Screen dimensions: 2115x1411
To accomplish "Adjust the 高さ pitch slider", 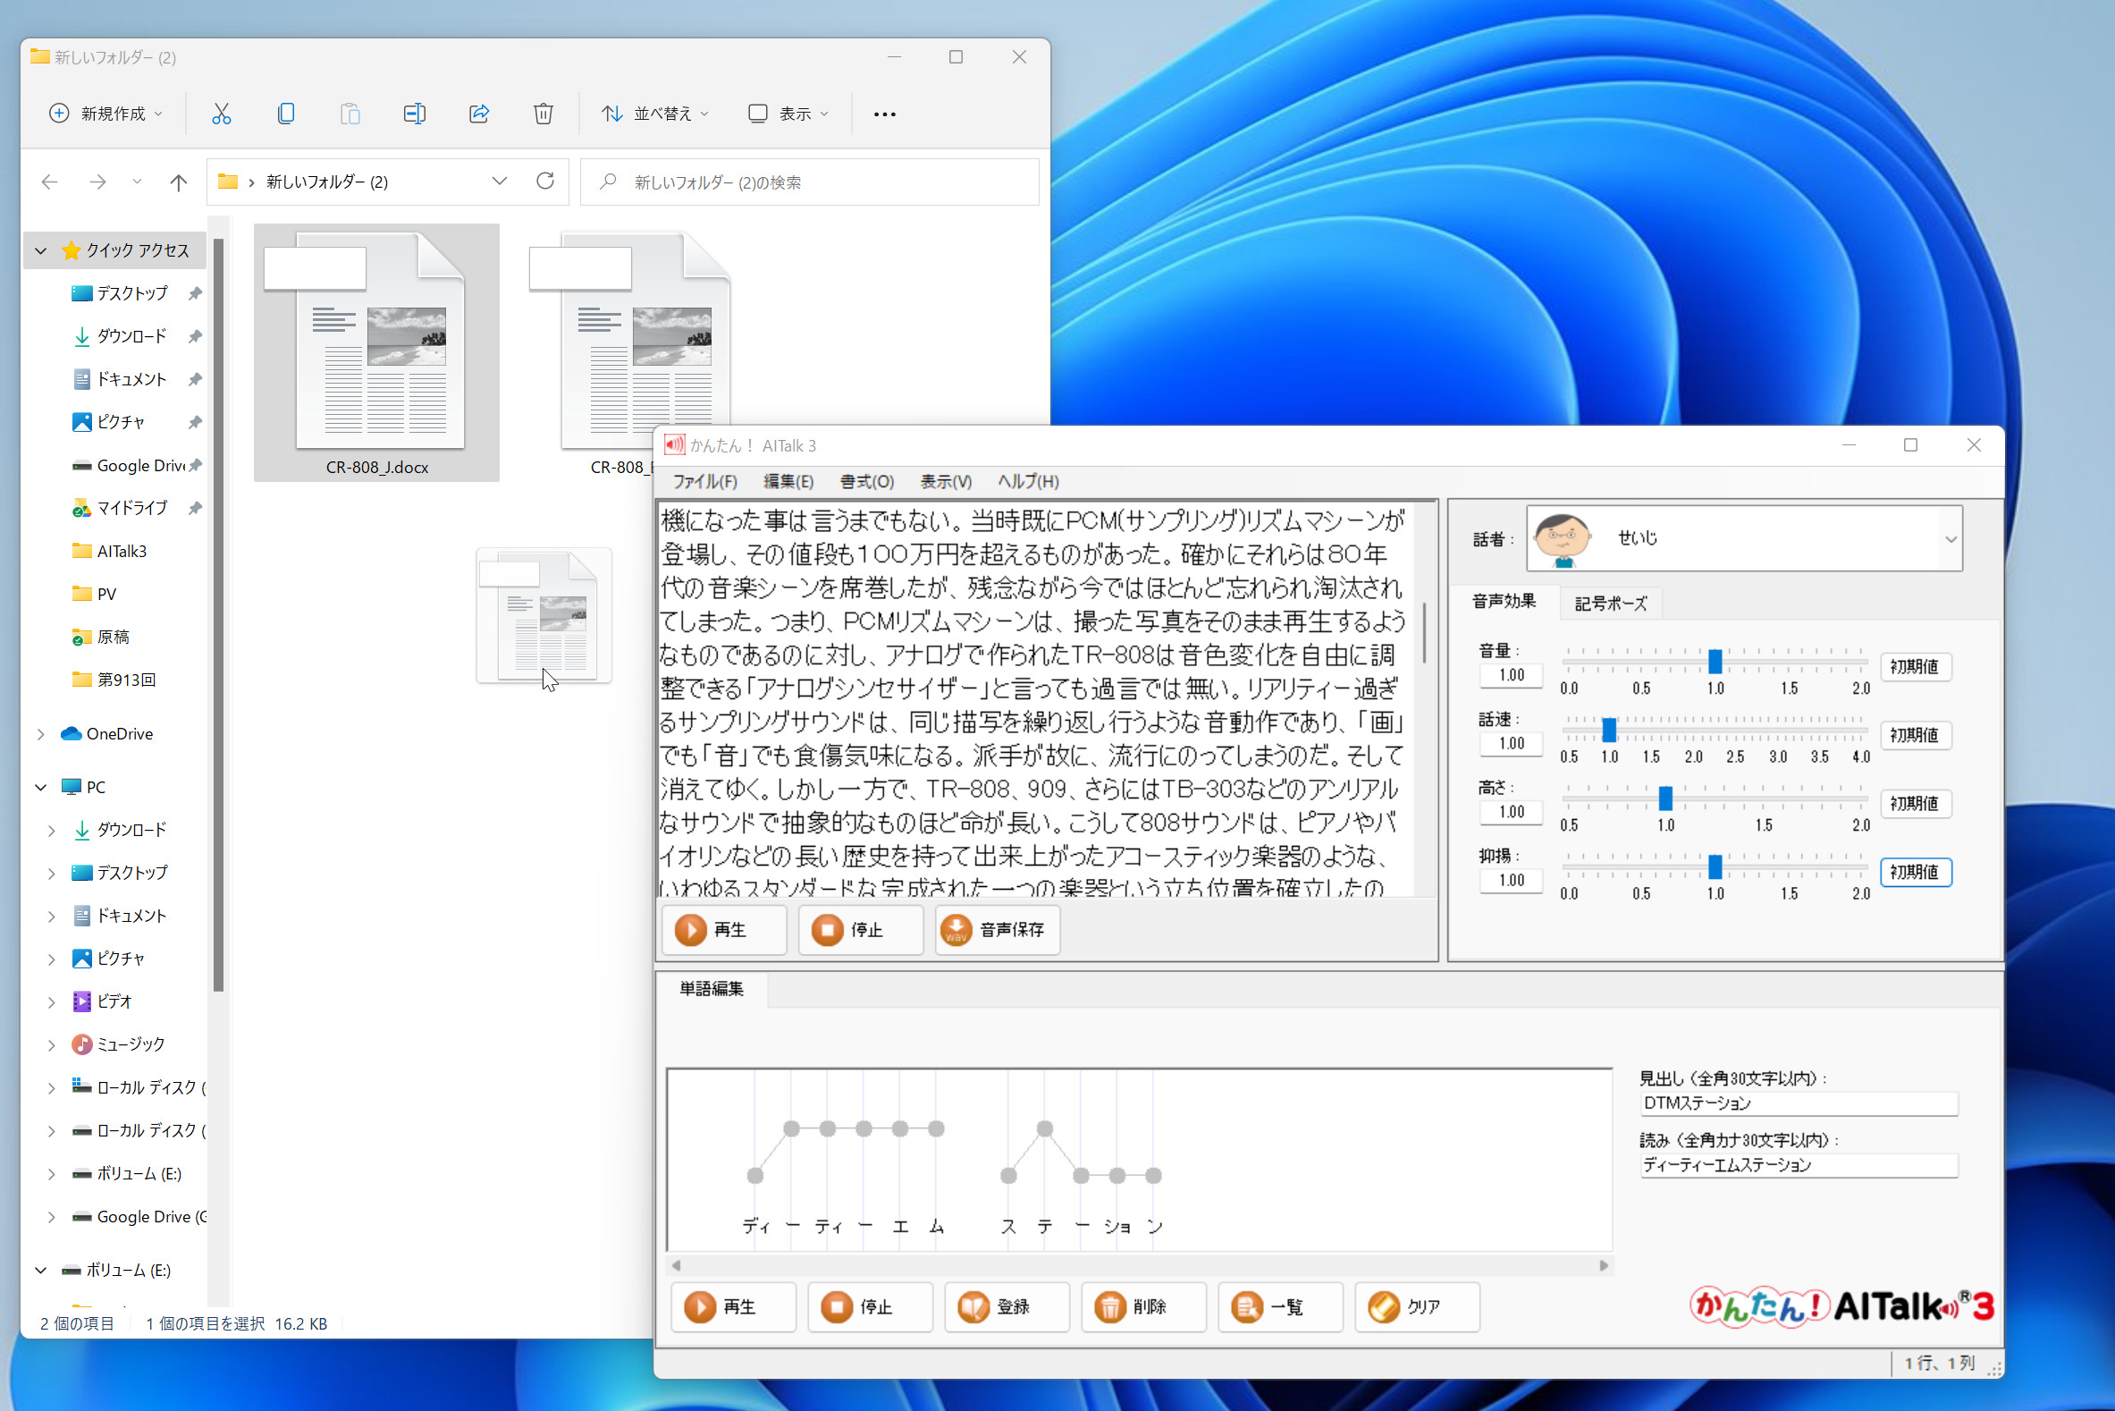I will coord(1665,798).
